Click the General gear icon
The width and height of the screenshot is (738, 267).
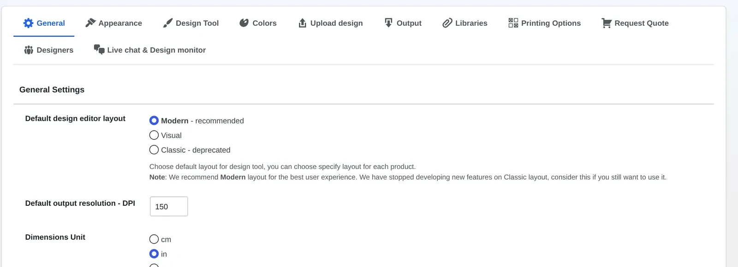(x=28, y=23)
